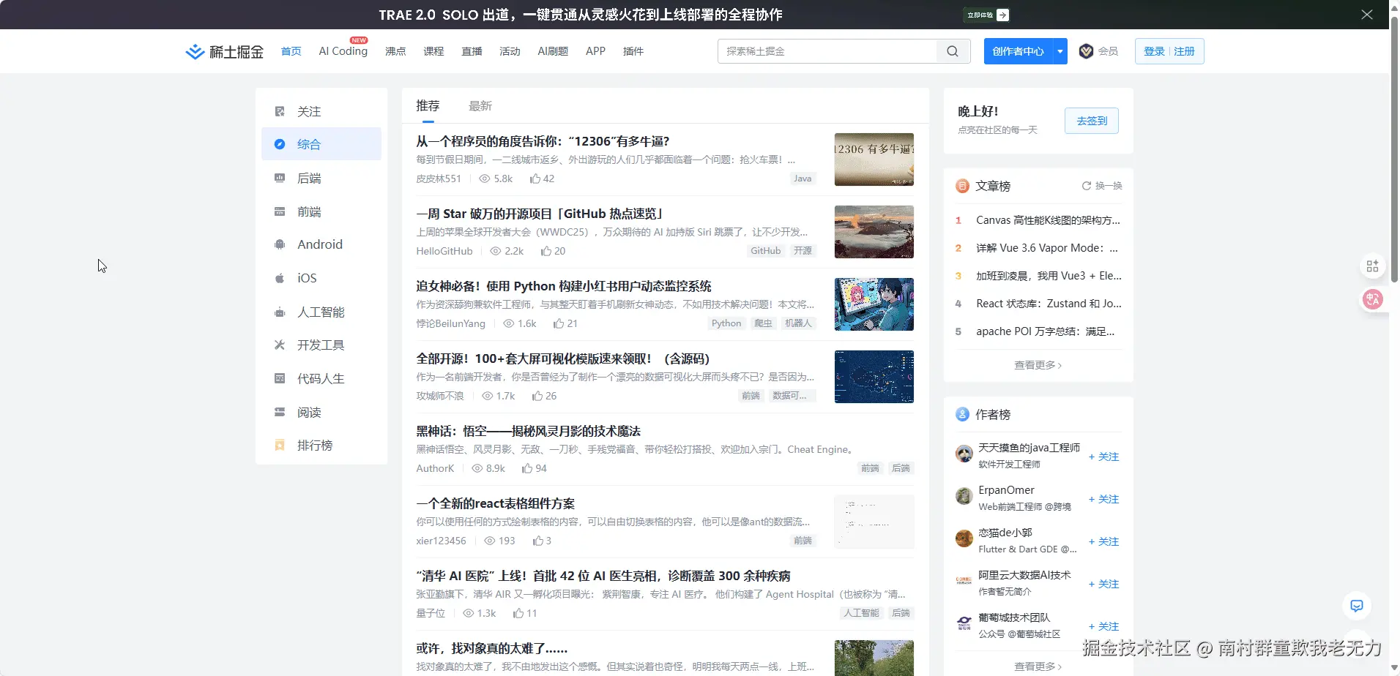Screen dimensions: 1400x676
Task: Click the like icon on GitHub 热点速览 article
Action: [546, 251]
